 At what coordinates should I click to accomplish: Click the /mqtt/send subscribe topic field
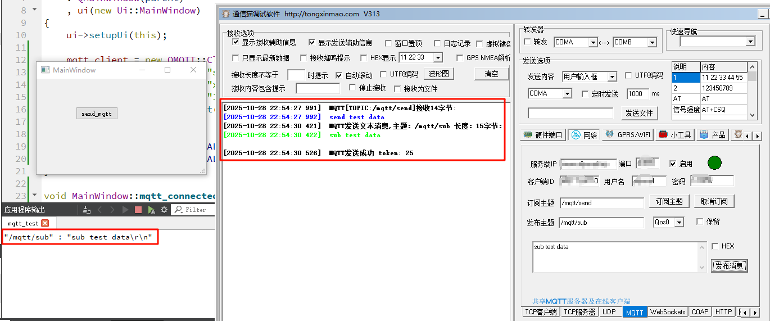click(601, 203)
